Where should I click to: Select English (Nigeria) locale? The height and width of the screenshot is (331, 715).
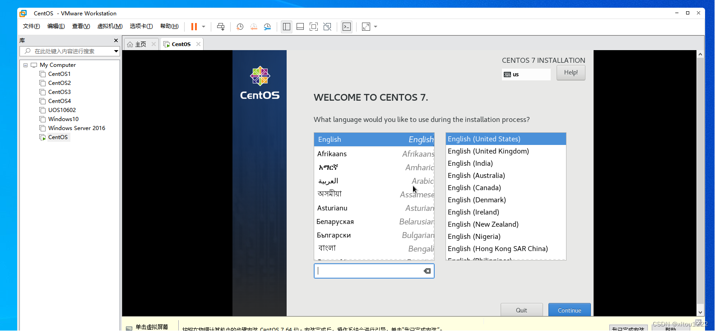[x=506, y=237]
